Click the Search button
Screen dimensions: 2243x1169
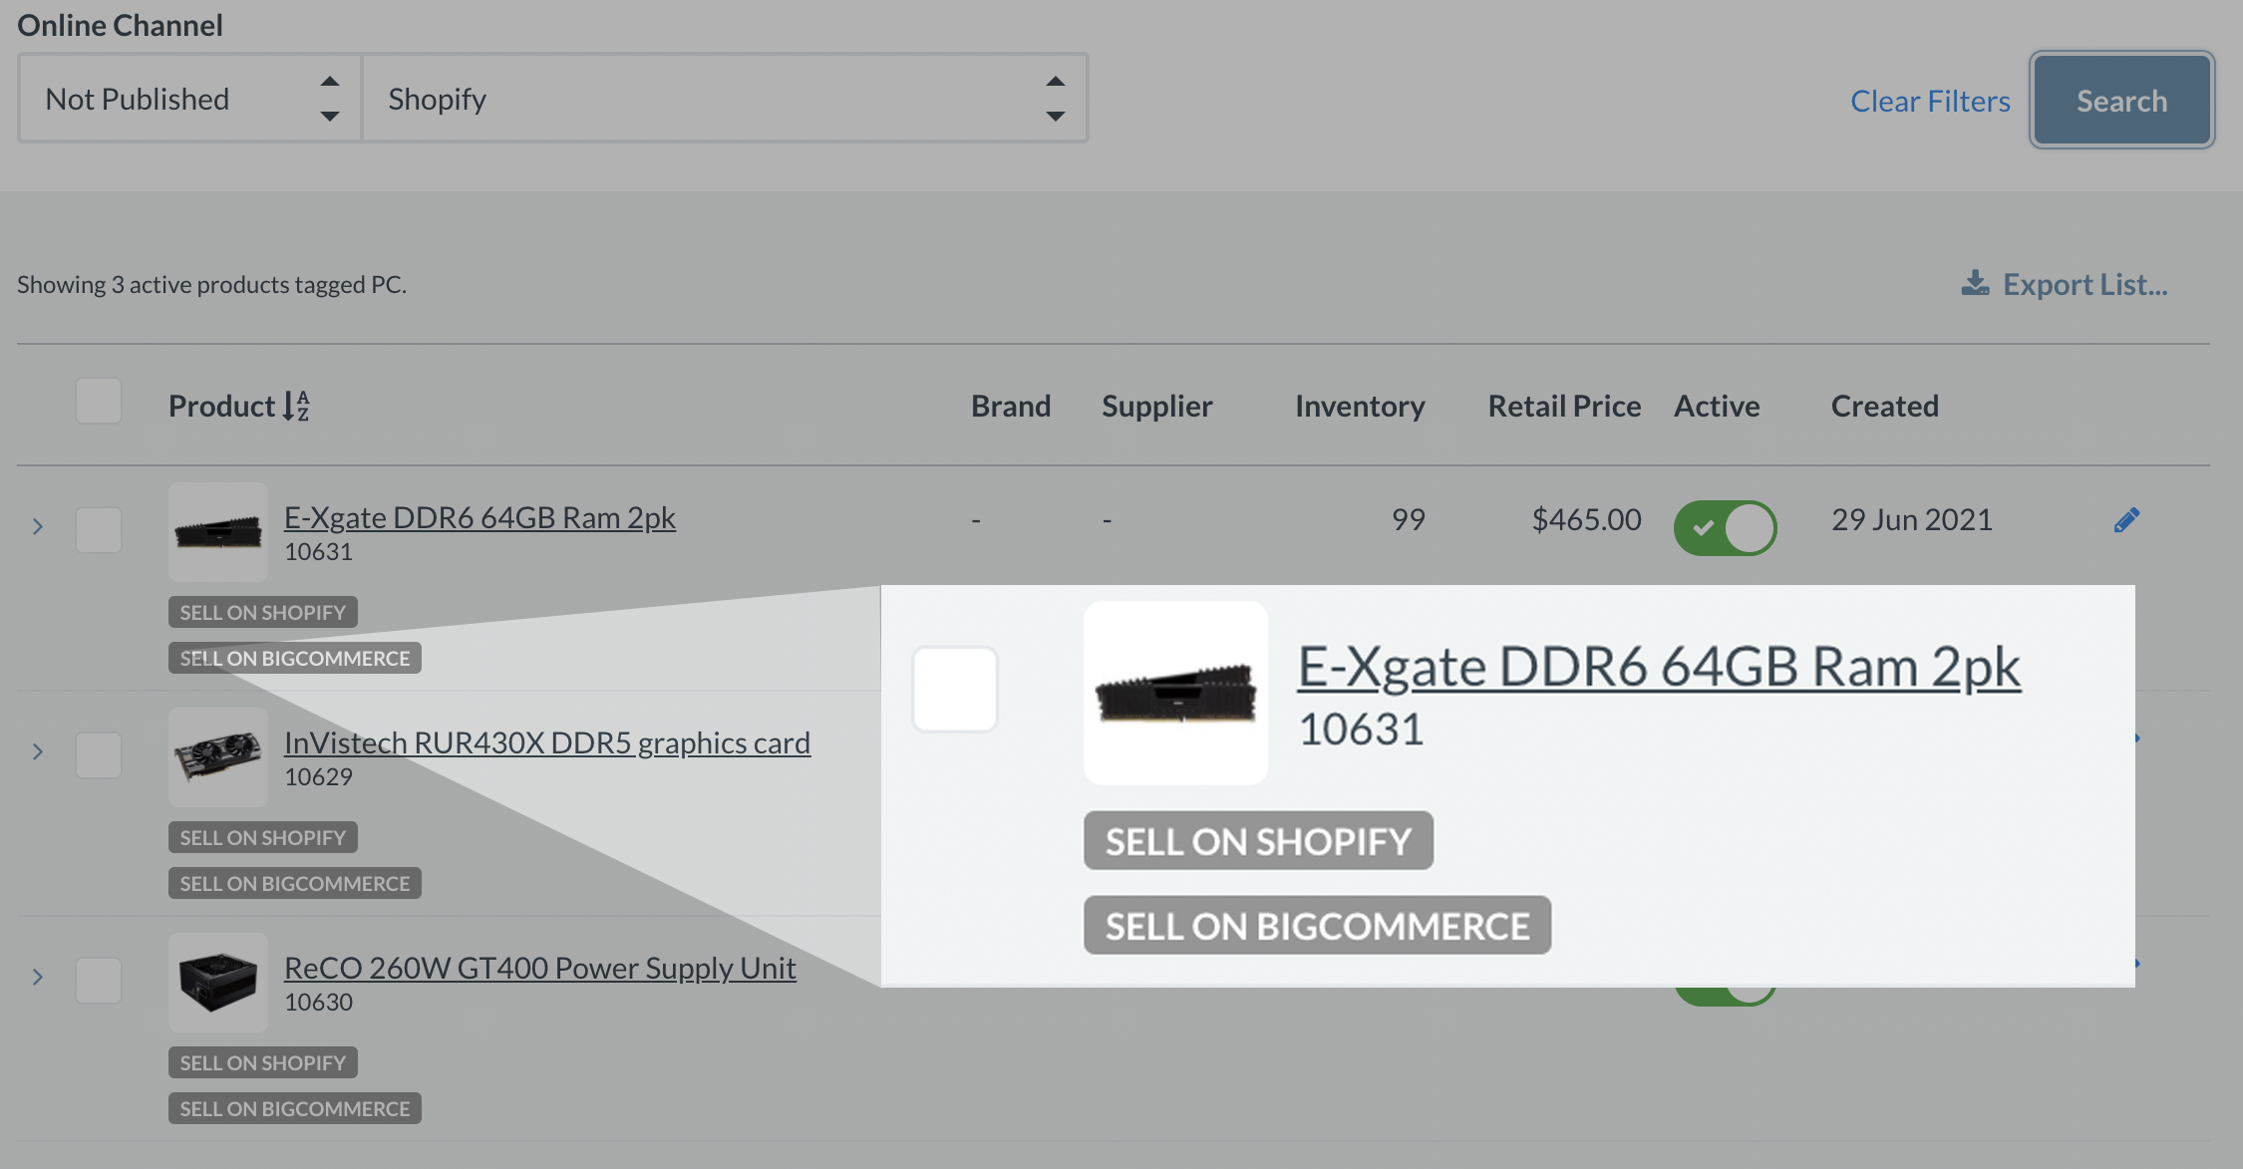[2121, 101]
